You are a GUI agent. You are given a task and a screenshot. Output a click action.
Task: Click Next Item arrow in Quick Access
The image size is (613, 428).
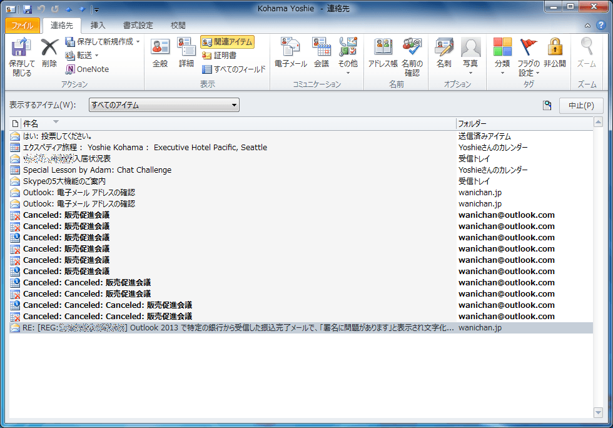tap(82, 9)
